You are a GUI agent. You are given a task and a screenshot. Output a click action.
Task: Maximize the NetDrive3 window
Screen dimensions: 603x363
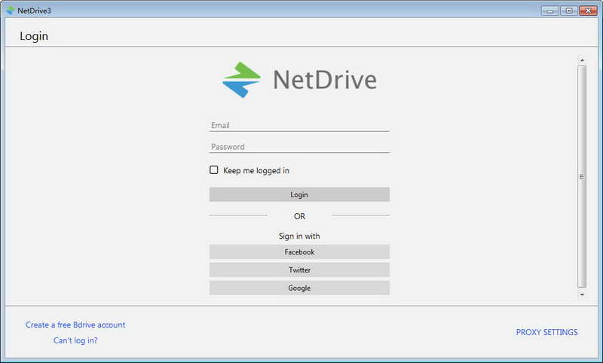[569, 11]
